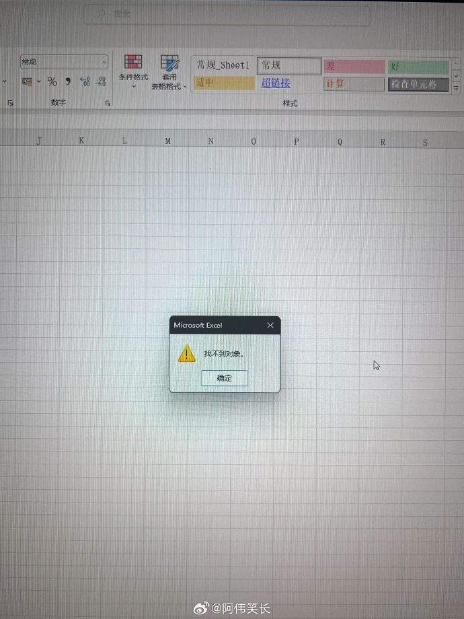Close the Microsoft Excel error dialog
The width and height of the screenshot is (464, 619).
(270, 325)
